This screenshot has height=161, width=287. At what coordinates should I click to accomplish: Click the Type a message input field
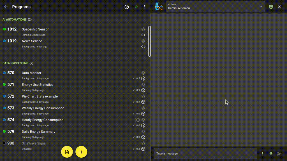click(x=205, y=153)
